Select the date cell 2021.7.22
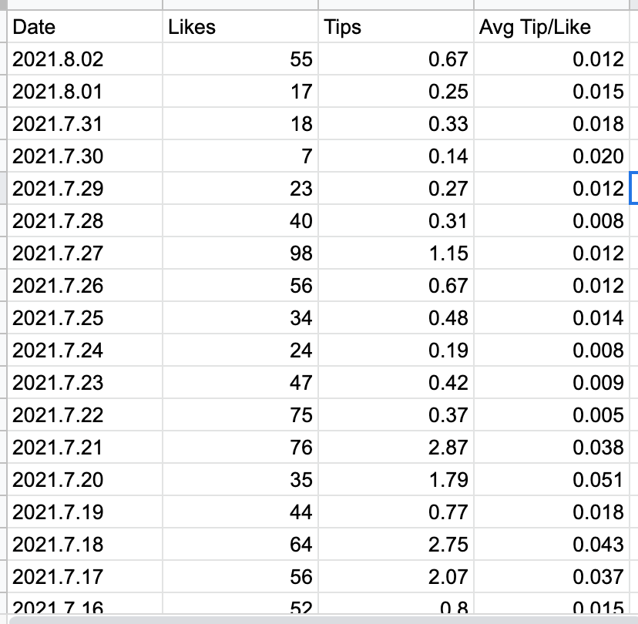This screenshot has height=624, width=638. coord(85,415)
